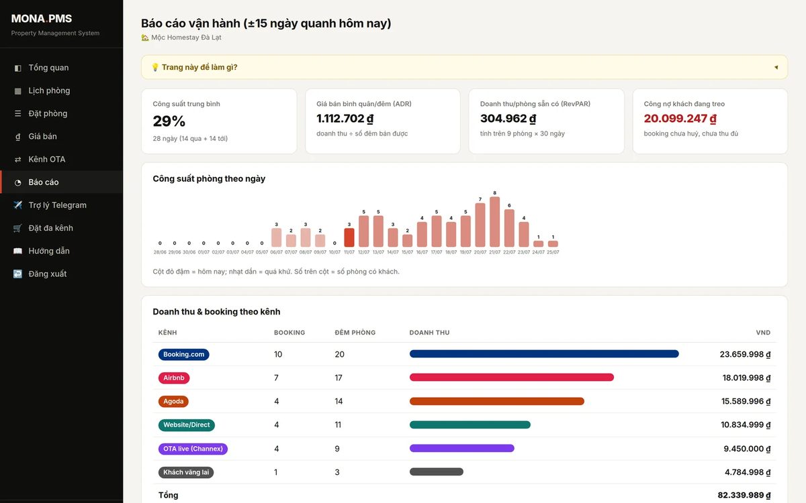Click the dark red 11/07 today bar

[349, 237]
